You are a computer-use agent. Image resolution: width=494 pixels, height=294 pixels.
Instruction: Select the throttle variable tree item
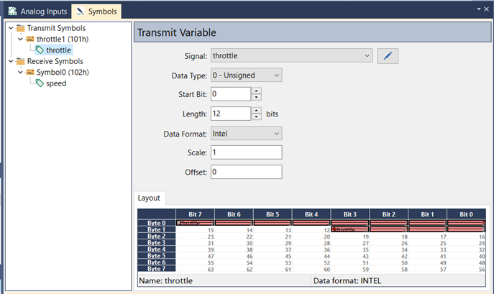58,50
